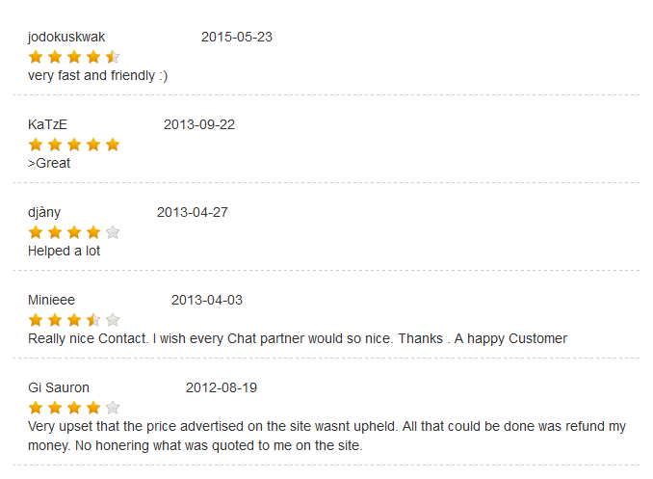653x479 pixels.
Task: Click the fourth star in djàny's rating
Action: [x=93, y=232]
